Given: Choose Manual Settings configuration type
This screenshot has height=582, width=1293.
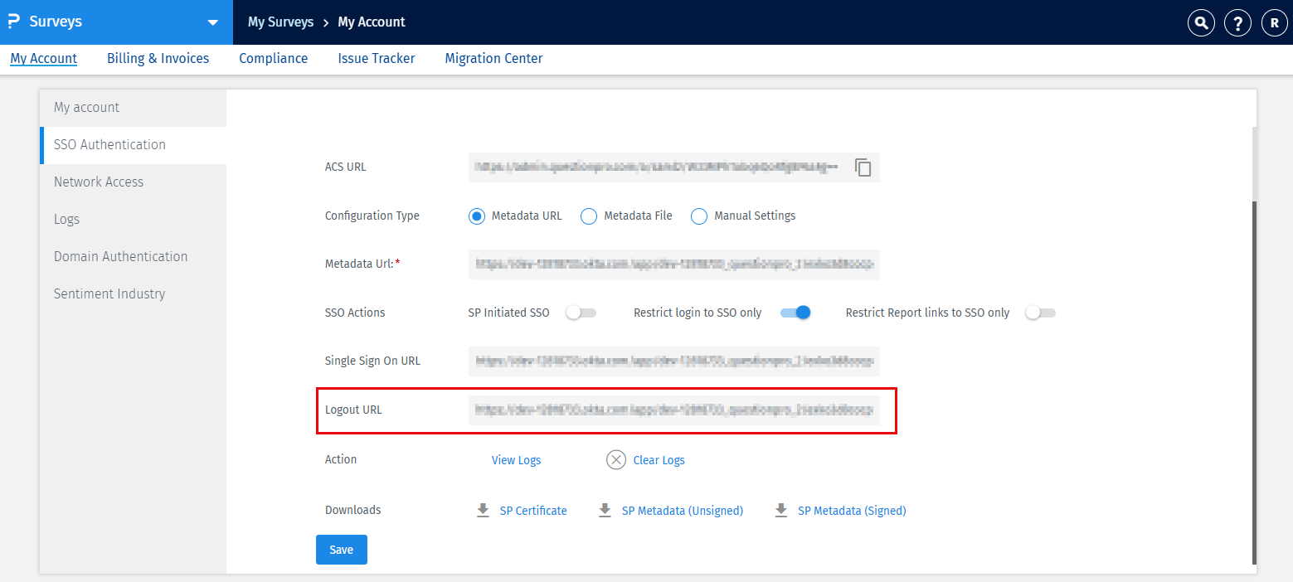Looking at the screenshot, I should coord(699,216).
